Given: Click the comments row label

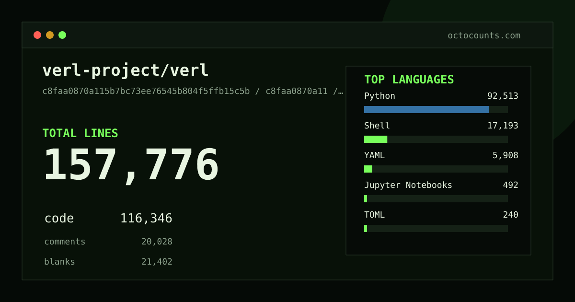Looking at the screenshot, I should [65, 242].
